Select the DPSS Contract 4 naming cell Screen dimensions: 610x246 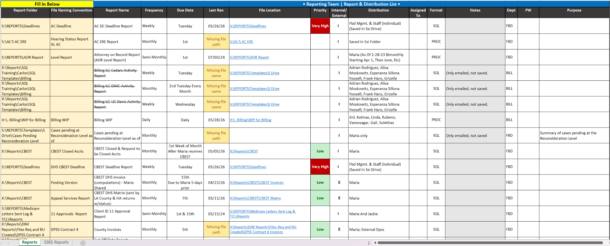[71, 229]
